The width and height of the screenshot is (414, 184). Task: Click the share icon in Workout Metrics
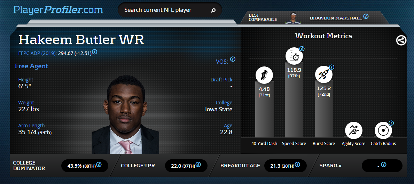tap(401, 40)
